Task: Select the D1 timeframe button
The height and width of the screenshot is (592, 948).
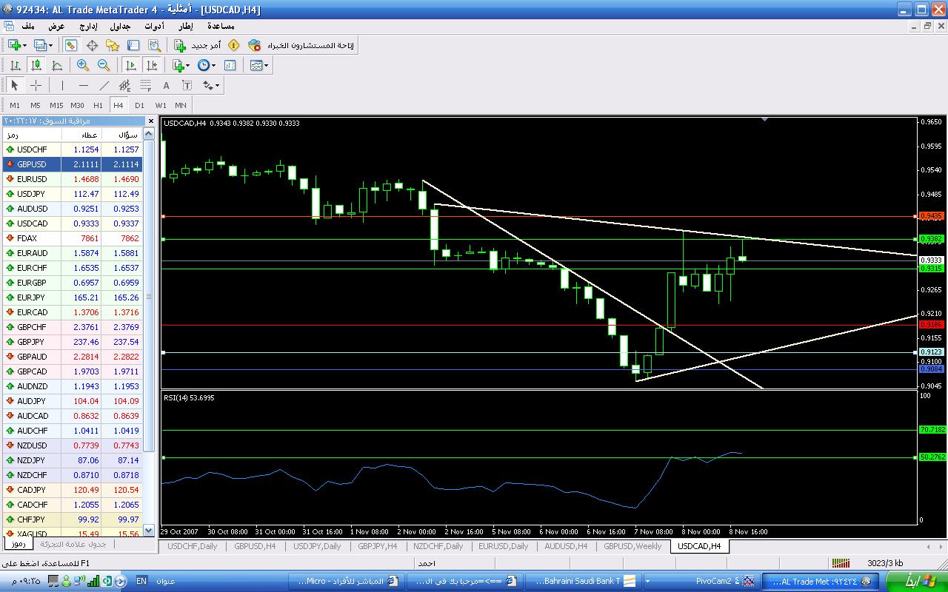Action: (139, 105)
